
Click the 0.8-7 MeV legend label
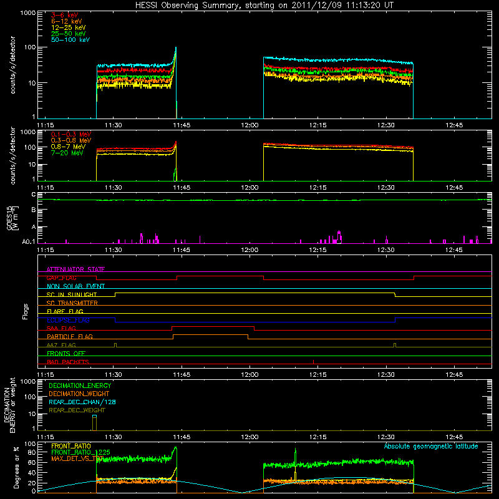click(68, 147)
